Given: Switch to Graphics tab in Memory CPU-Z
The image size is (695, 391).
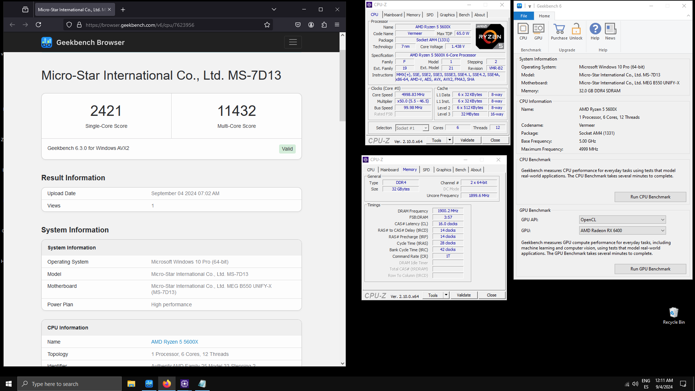Looking at the screenshot, I should (x=443, y=170).
